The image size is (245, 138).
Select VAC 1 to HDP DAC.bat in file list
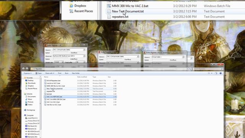point(80,97)
